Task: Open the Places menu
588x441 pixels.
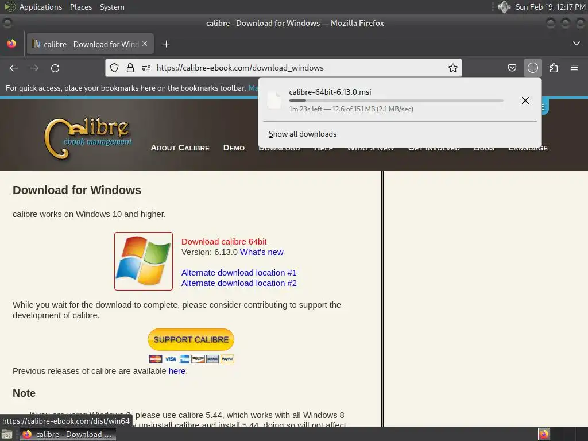Action: tap(80, 7)
